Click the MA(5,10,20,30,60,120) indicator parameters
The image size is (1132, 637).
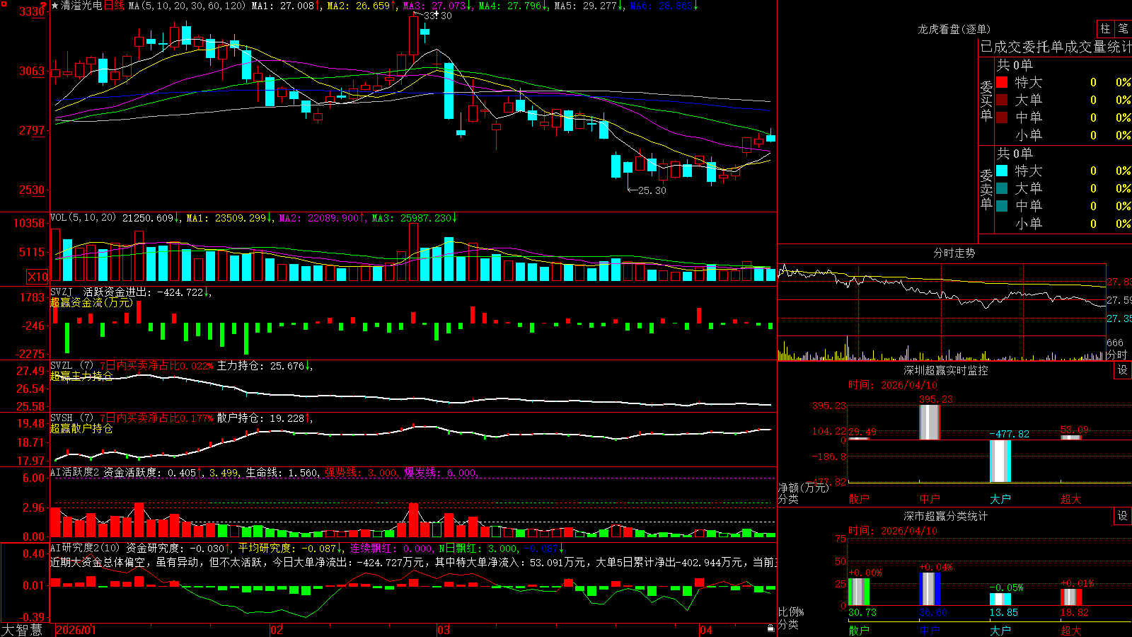[187, 6]
